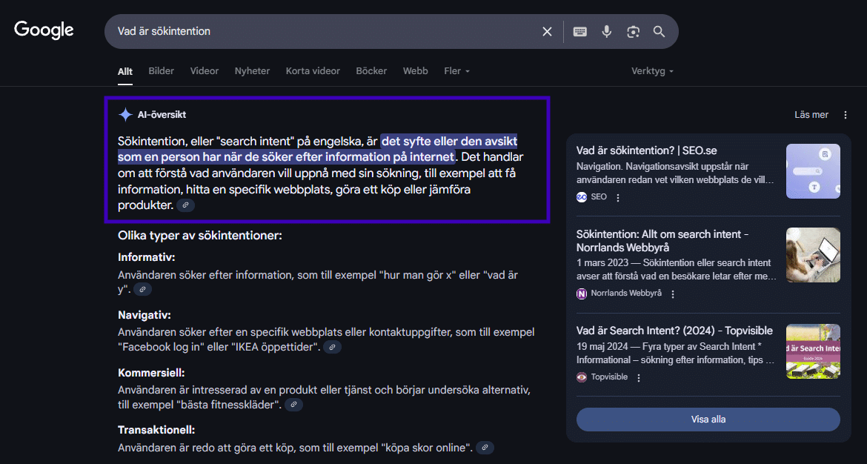Clear the search box with X icon
Image resolution: width=867 pixels, height=464 pixels.
pos(547,32)
